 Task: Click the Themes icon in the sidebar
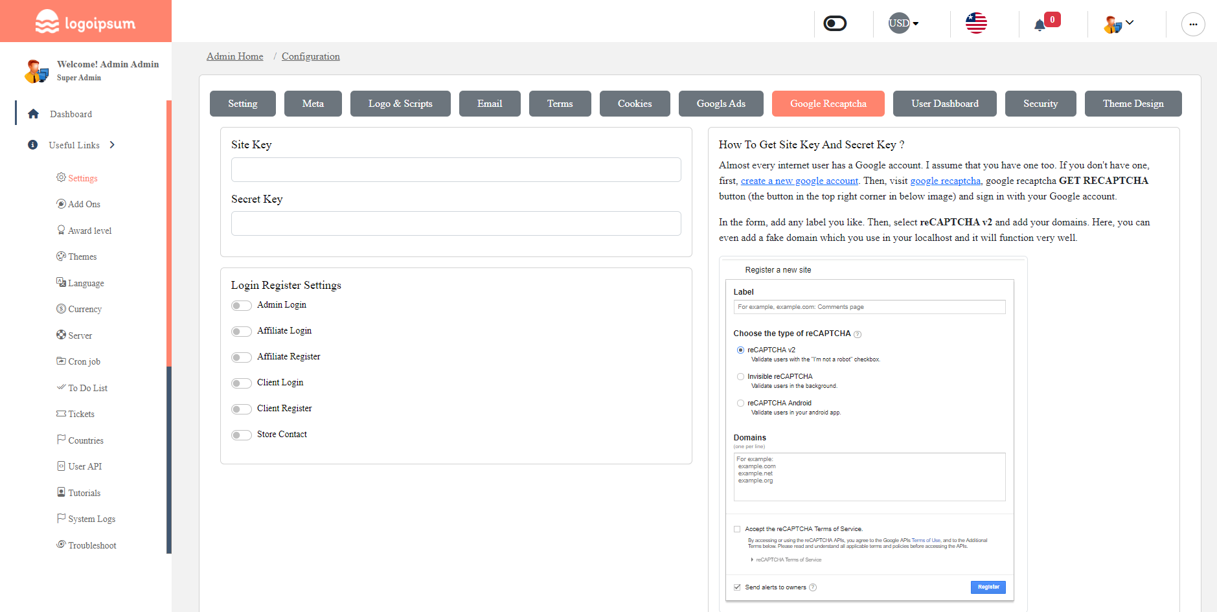pyautogui.click(x=60, y=256)
